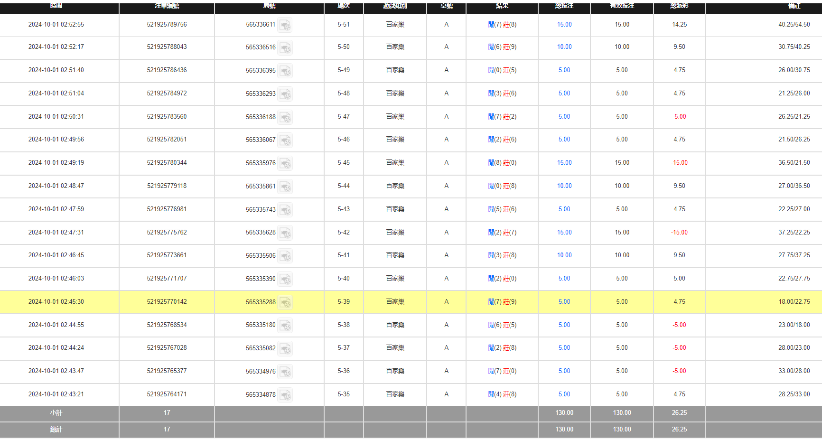Open result 閒(8) 莊(0) of session 5-45
The height and width of the screenshot is (440, 822).
click(502, 163)
